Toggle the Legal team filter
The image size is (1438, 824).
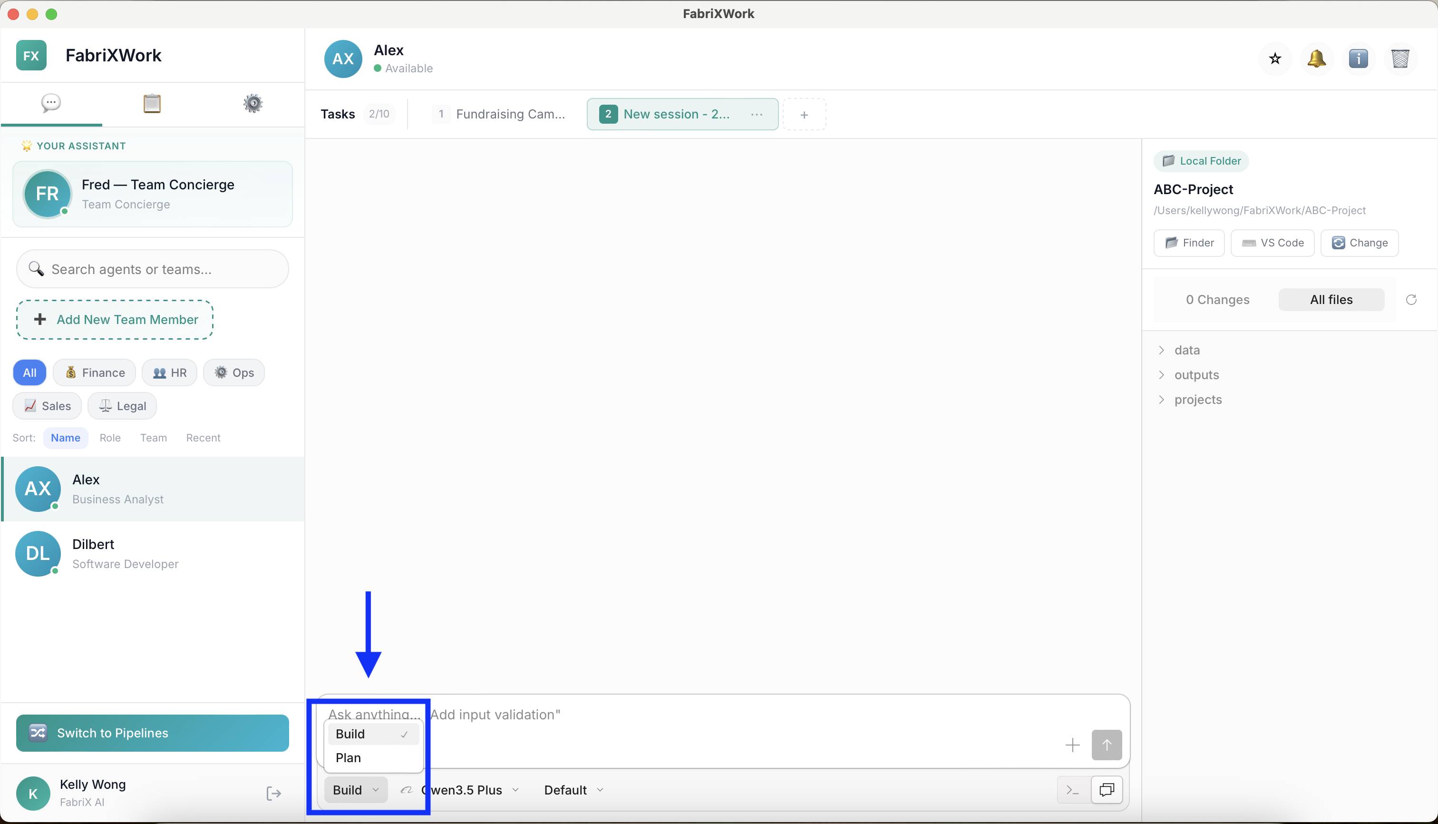pyautogui.click(x=122, y=406)
